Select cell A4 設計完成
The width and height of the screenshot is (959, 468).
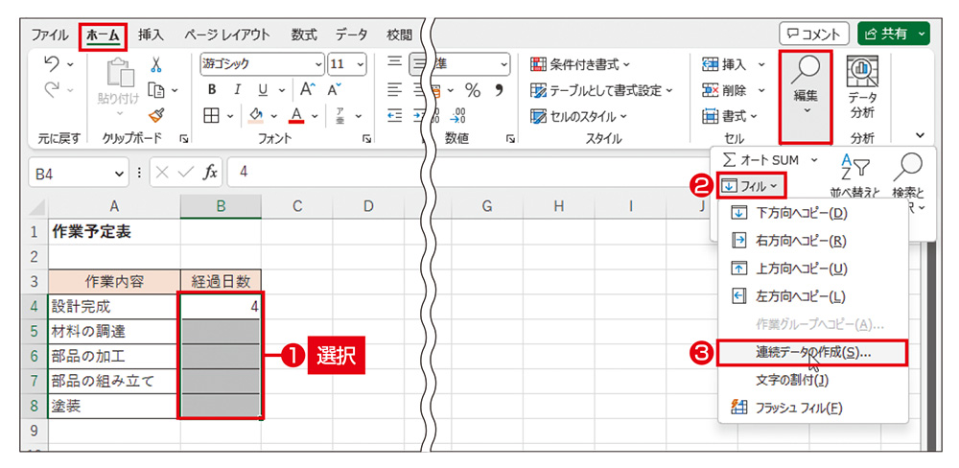pos(114,307)
